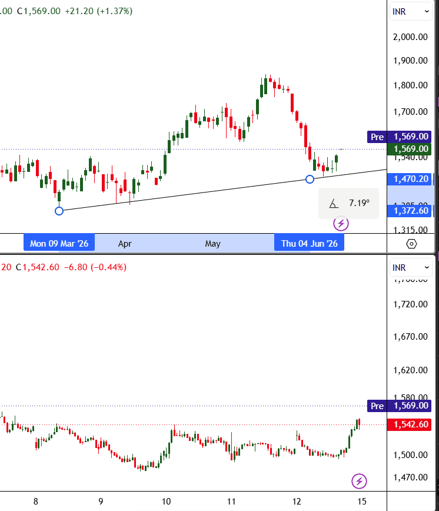The image size is (439, 511).
Task: Open the upper chart INR currency dropdown
Action: pos(411,12)
